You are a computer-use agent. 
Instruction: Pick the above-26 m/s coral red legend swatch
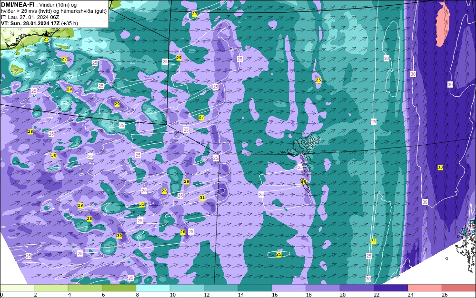pos(459,288)
